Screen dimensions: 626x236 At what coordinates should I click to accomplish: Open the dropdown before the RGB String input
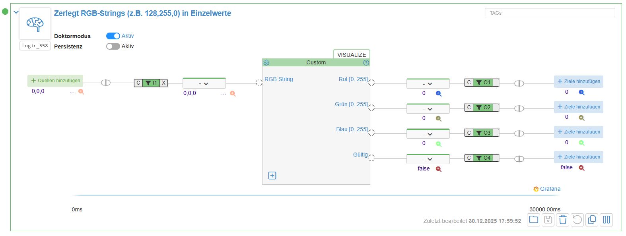click(x=204, y=83)
